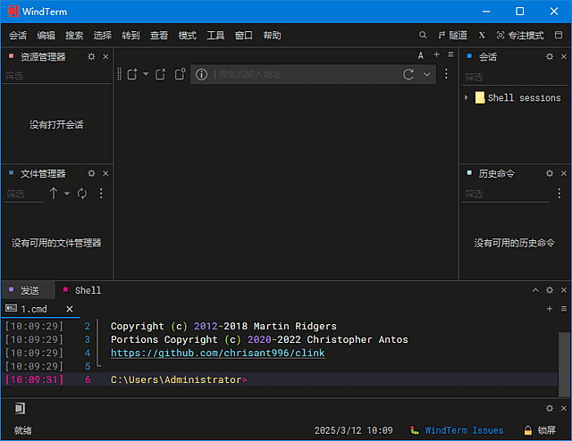Viewport: 572px width, 441px height.
Task: Click the info icon in address bar
Action: pos(201,74)
